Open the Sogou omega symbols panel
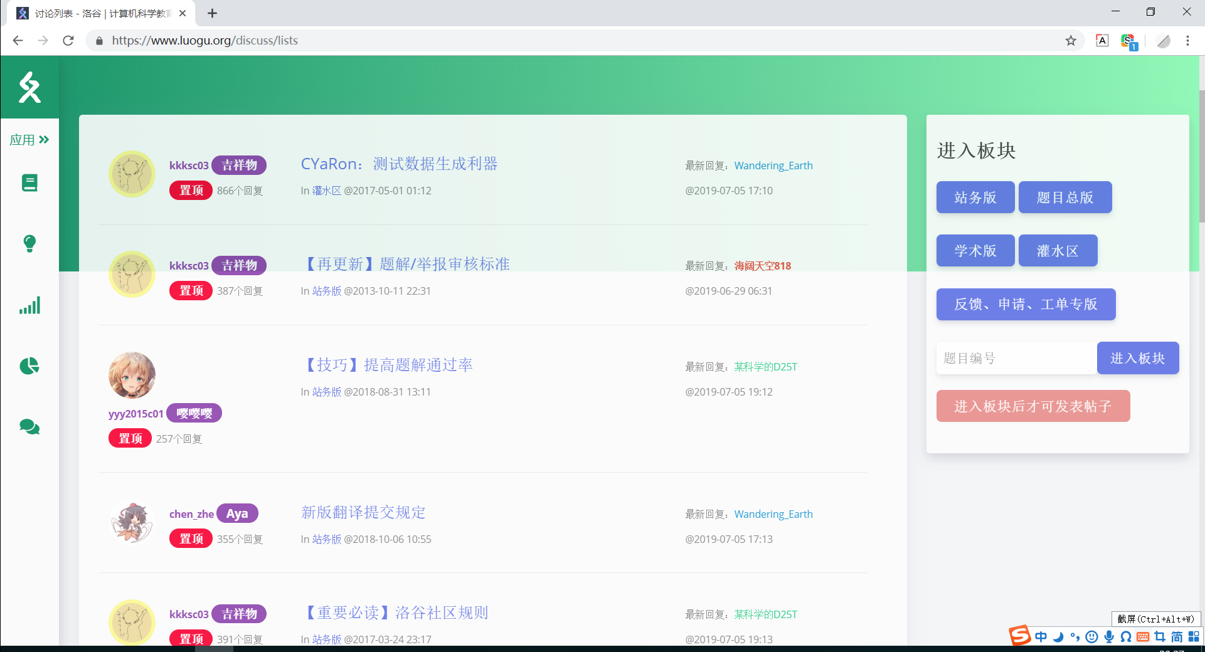The image size is (1205, 652). point(1126,637)
